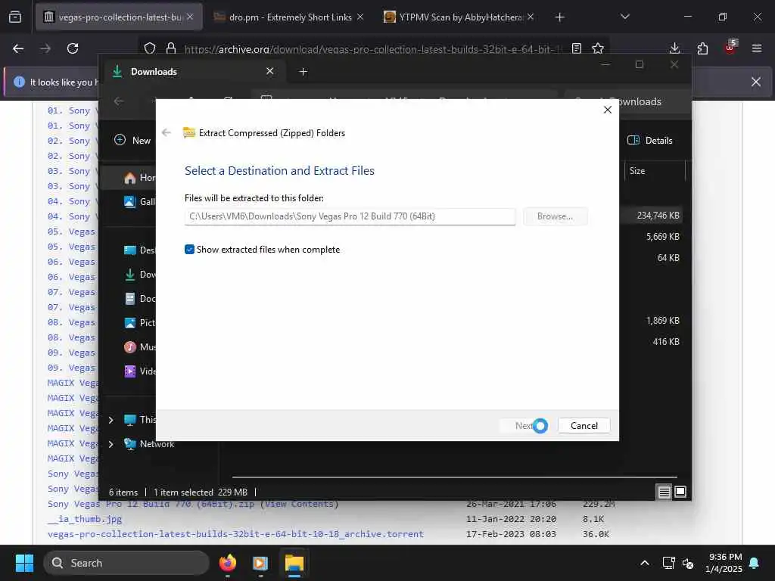Click taskbar Search box
775x581 pixels.
126,563
